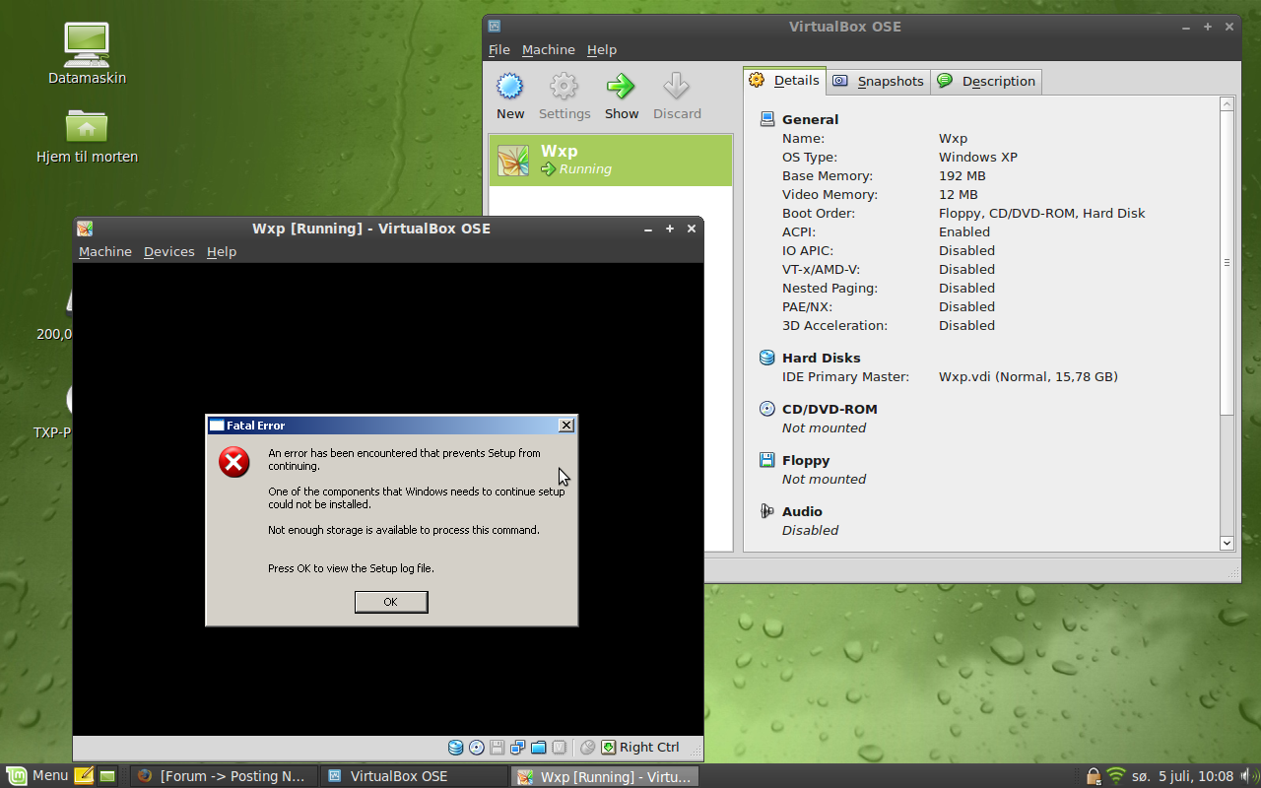This screenshot has height=788, width=1261.
Task: Click OK in the Fatal Error dialog
Action: [391, 602]
